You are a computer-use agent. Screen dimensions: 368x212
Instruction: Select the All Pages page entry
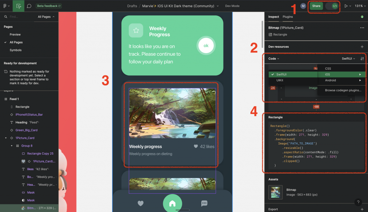[16, 42]
